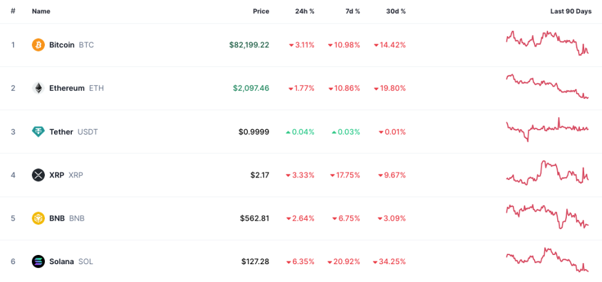
Task: View Tether's 90-day sparkline chart
Action: coord(547,128)
